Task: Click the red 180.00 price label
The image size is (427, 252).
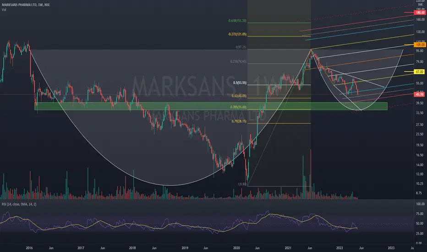Action: coord(420,12)
